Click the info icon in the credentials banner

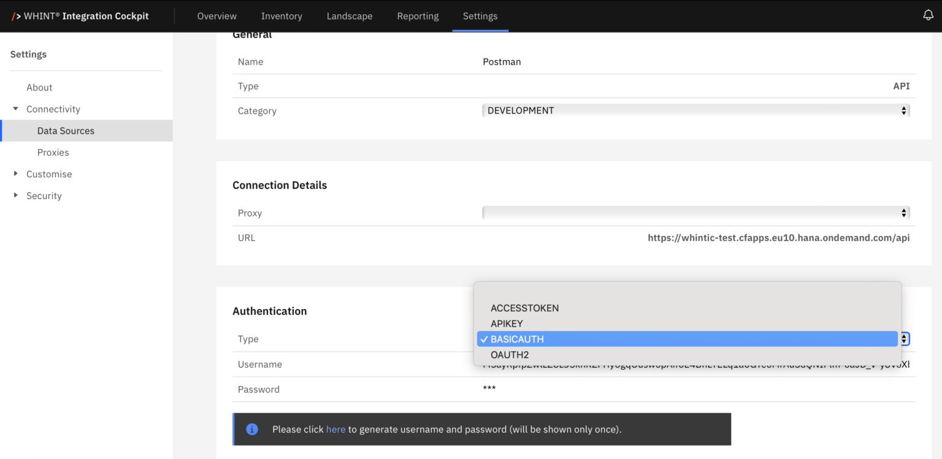tap(251, 429)
